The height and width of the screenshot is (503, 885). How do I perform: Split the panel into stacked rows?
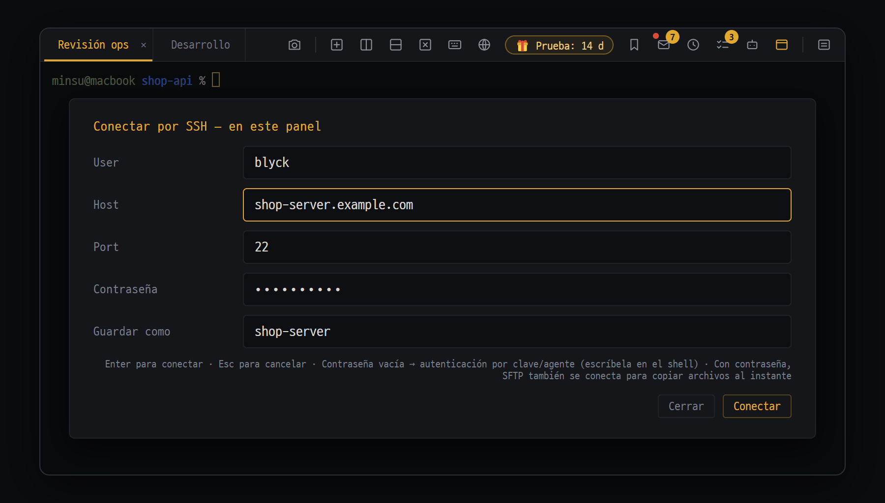(396, 45)
